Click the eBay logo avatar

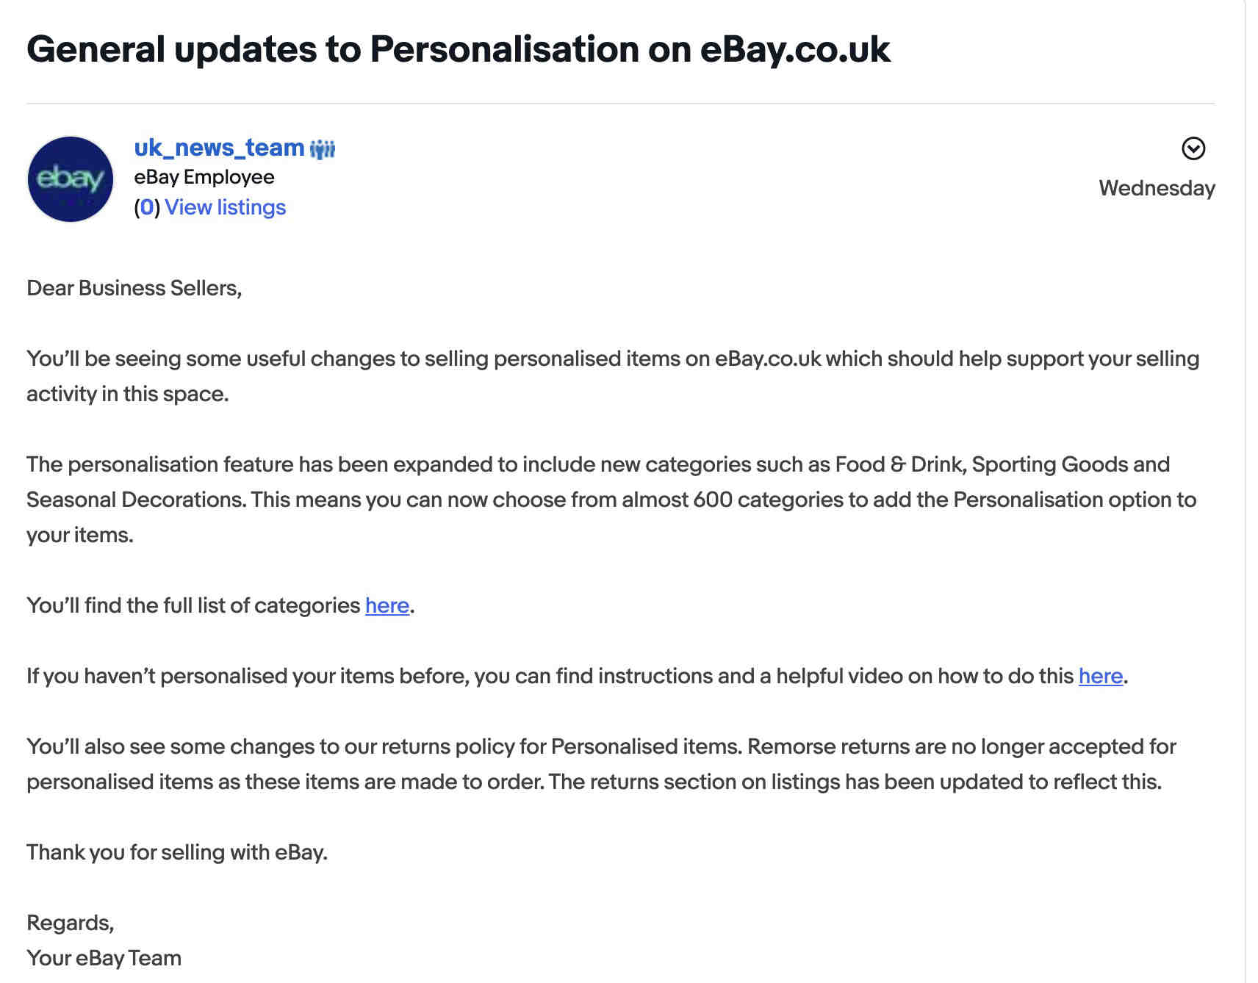click(x=71, y=179)
